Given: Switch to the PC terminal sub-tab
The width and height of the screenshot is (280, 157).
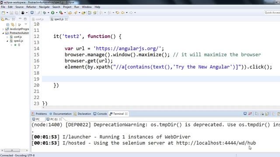Looking at the screenshot, I should 36,119.
